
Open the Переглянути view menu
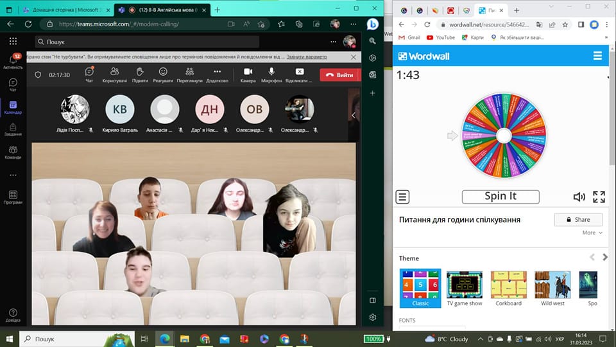point(190,74)
